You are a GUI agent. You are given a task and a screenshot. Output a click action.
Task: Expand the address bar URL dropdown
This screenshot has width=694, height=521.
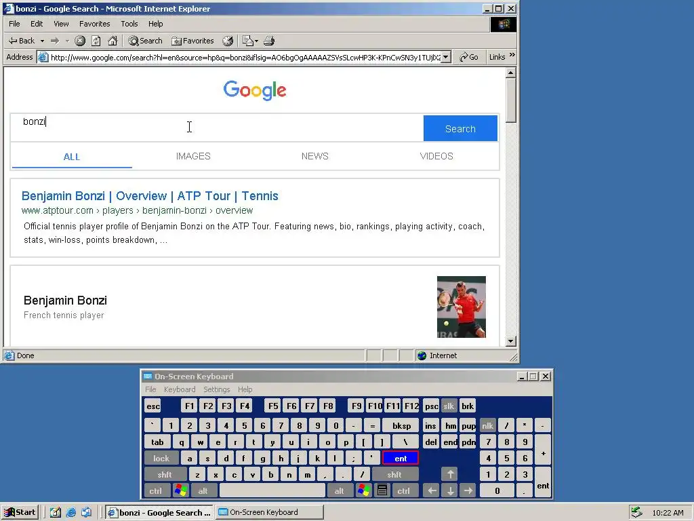point(446,57)
